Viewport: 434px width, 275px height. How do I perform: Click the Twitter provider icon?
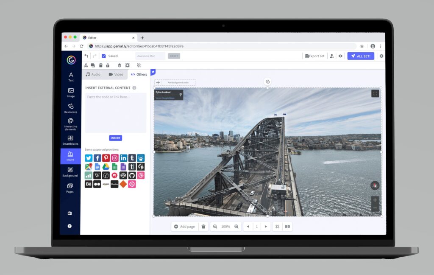89,158
